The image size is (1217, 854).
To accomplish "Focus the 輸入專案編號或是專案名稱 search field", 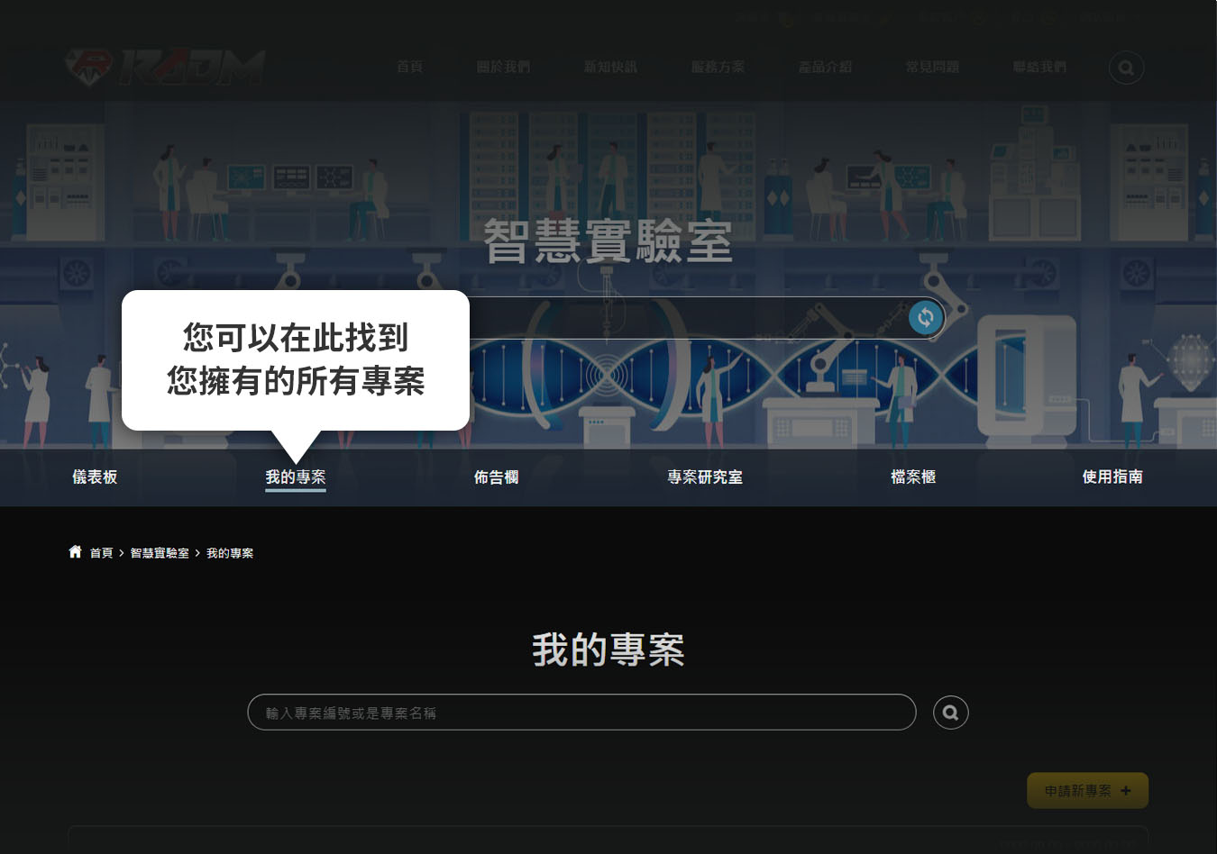I will pos(581,713).
